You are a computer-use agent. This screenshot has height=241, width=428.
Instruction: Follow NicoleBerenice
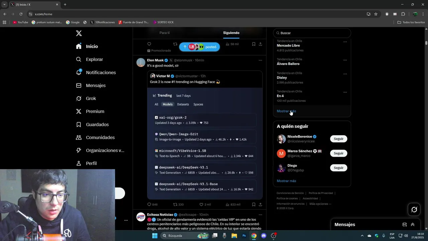click(338, 139)
